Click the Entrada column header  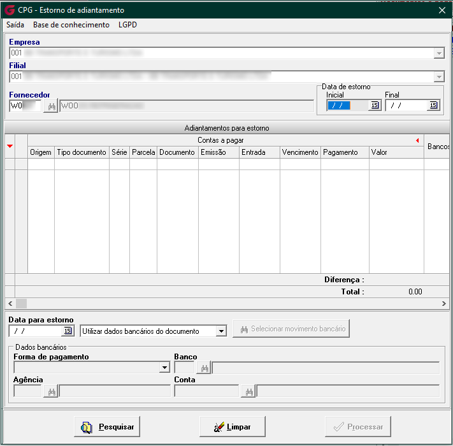tap(259, 152)
